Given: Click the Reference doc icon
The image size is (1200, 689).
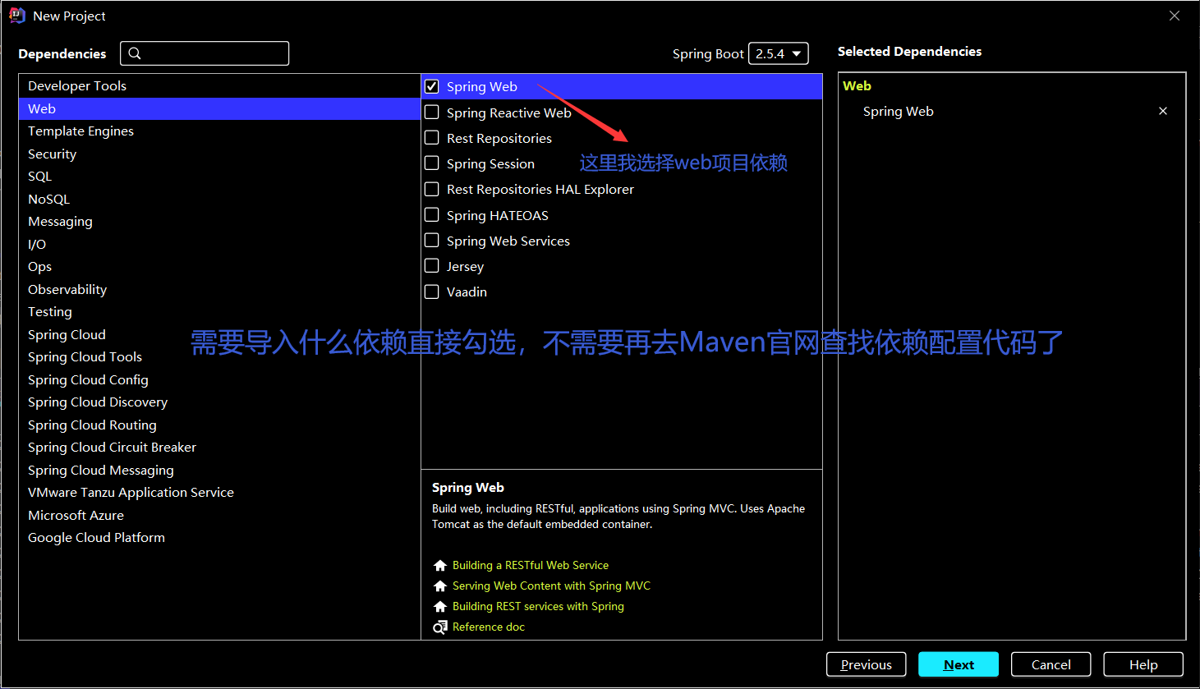Looking at the screenshot, I should click(440, 627).
